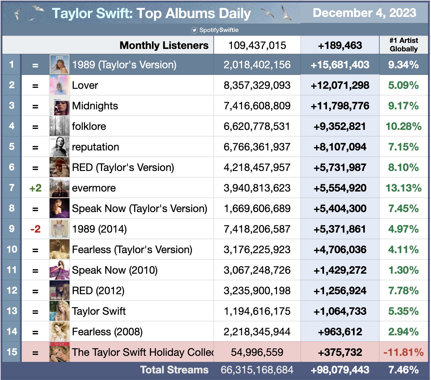431x380 pixels.
Task: Click the Taylor Swift: Top Albums Daily title
Action: click(x=151, y=13)
